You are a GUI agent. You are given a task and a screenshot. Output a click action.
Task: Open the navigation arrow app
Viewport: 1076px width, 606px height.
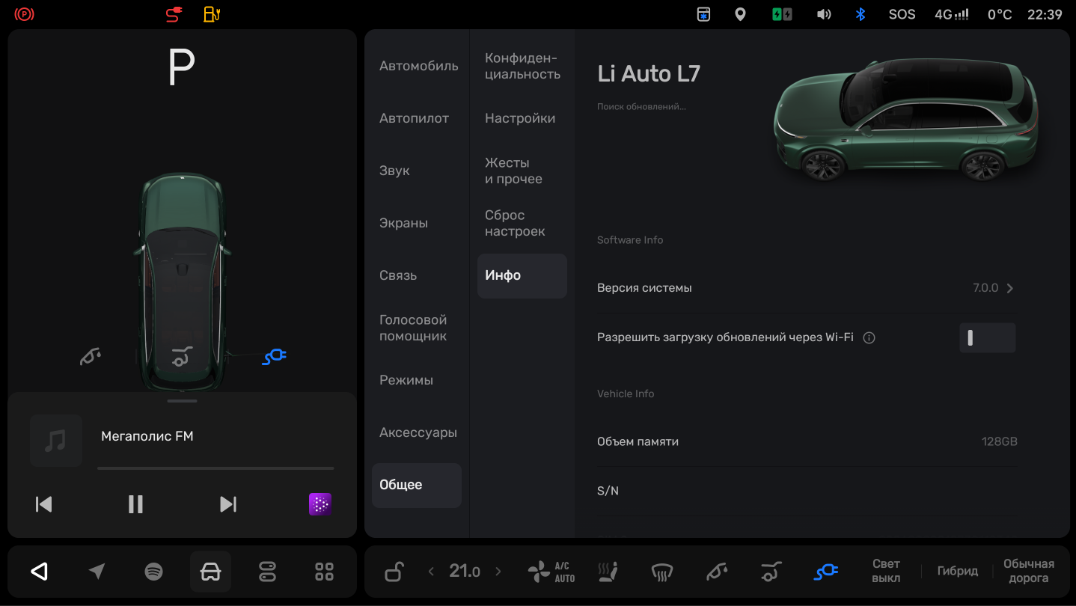click(97, 572)
